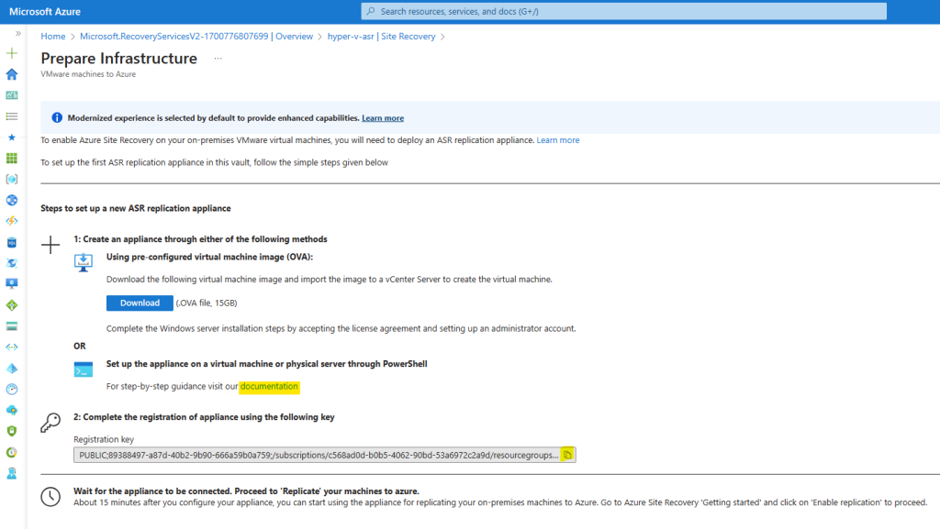Click 'VMware machines to Azure' subtitle
This screenshot has width=940, height=529.
pyautogui.click(x=88, y=74)
